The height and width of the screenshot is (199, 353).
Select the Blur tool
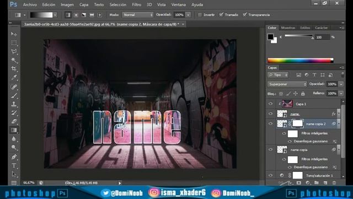(14, 139)
